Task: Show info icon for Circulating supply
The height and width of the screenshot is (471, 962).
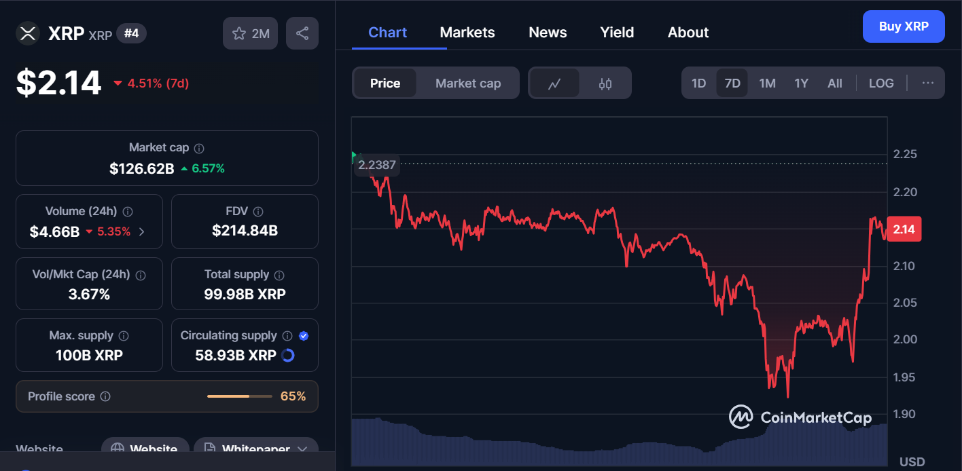Action: [x=287, y=336]
